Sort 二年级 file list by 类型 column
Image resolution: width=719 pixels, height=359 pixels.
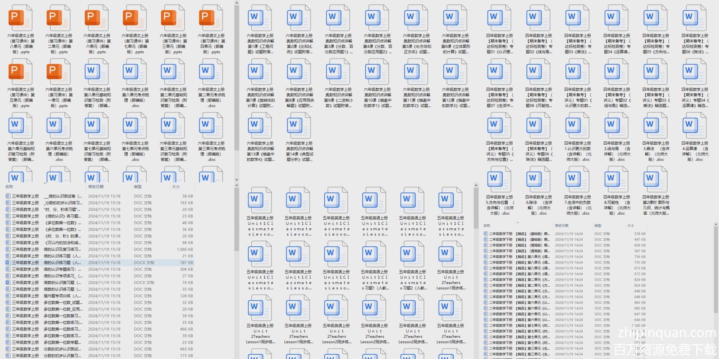click(598, 225)
